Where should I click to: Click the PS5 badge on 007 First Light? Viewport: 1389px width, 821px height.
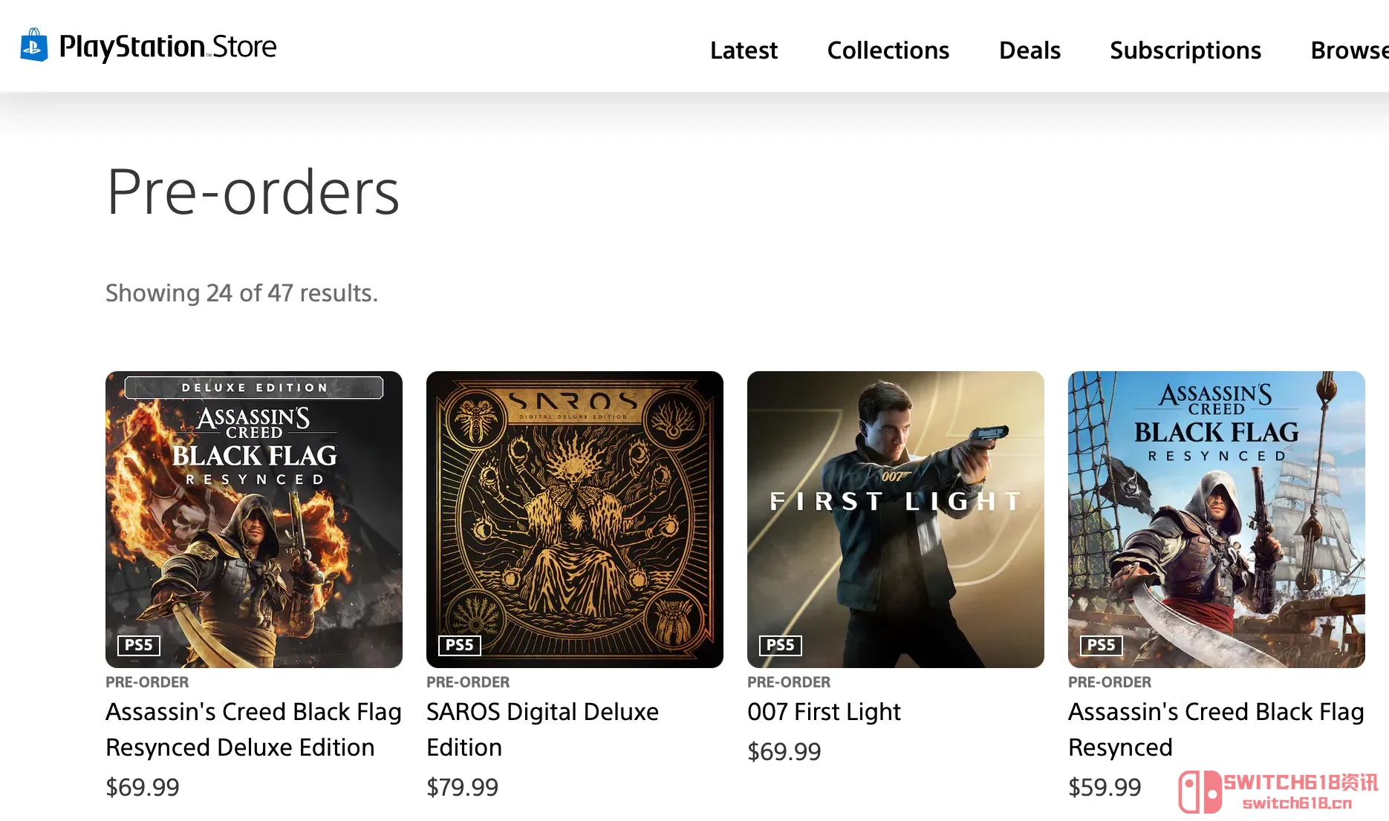coord(780,645)
